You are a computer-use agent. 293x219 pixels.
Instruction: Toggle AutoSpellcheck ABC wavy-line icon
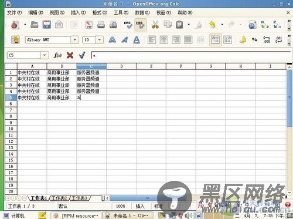(x=140, y=25)
